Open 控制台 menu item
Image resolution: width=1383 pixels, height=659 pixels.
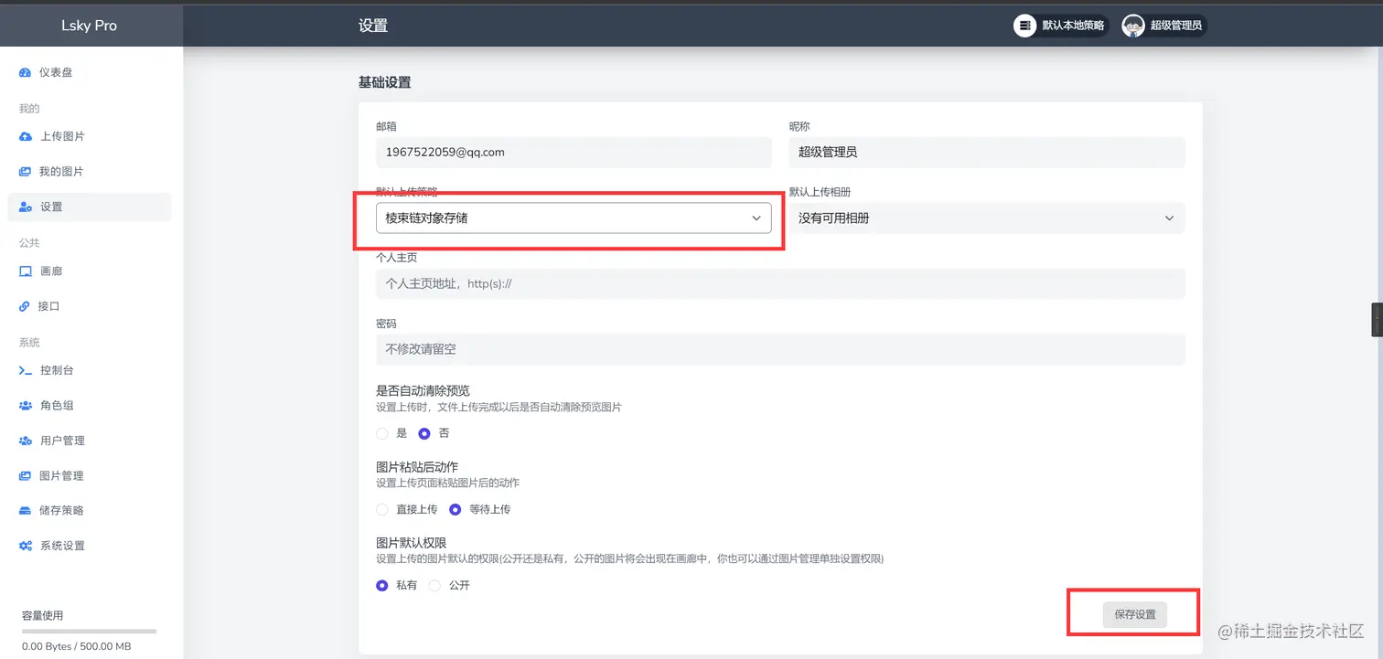(x=90, y=370)
